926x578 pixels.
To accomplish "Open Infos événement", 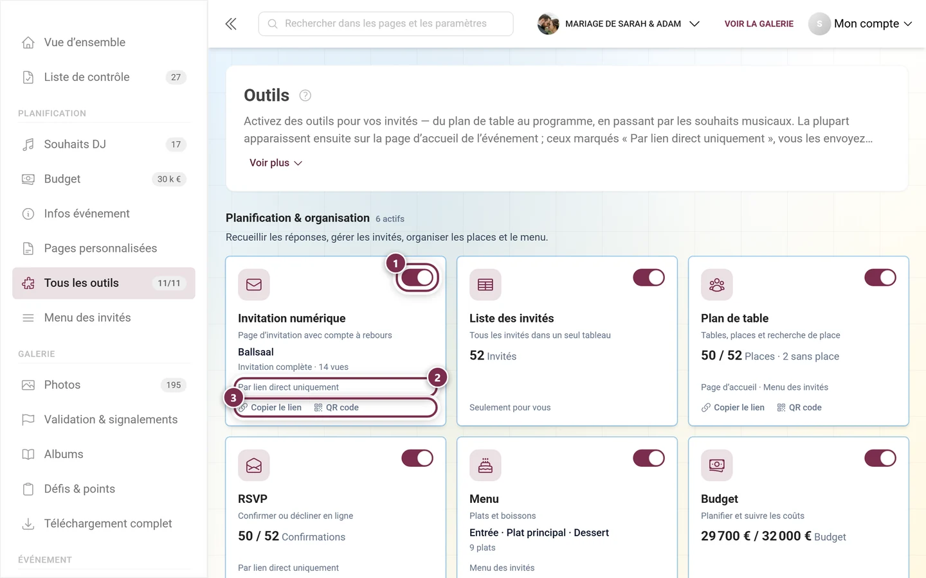I will 104,214.
